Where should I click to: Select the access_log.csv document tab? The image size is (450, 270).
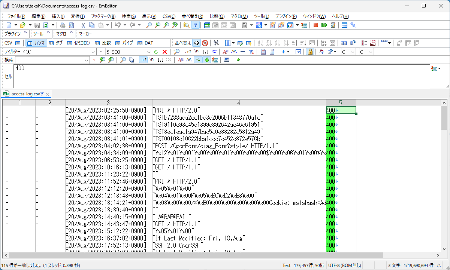(x=26, y=94)
